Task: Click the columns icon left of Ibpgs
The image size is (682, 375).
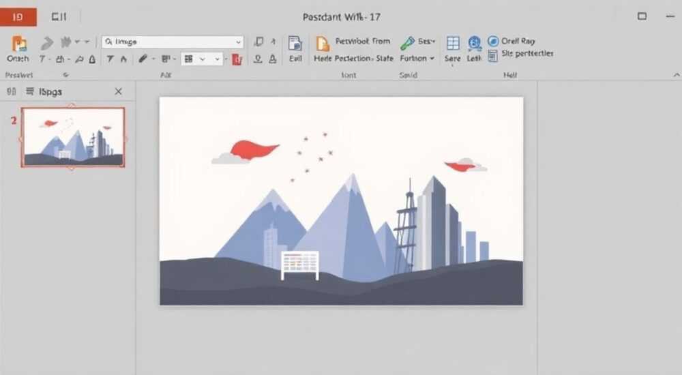Action: [x=12, y=91]
